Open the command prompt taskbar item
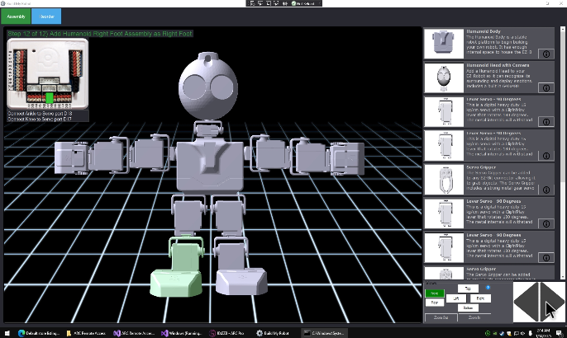The image size is (567, 338). [x=324, y=333]
